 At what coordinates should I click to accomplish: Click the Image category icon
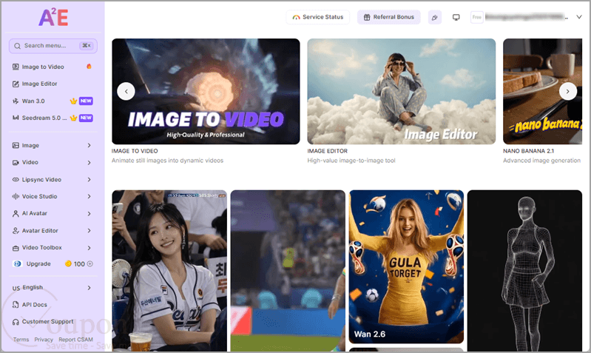coord(16,145)
